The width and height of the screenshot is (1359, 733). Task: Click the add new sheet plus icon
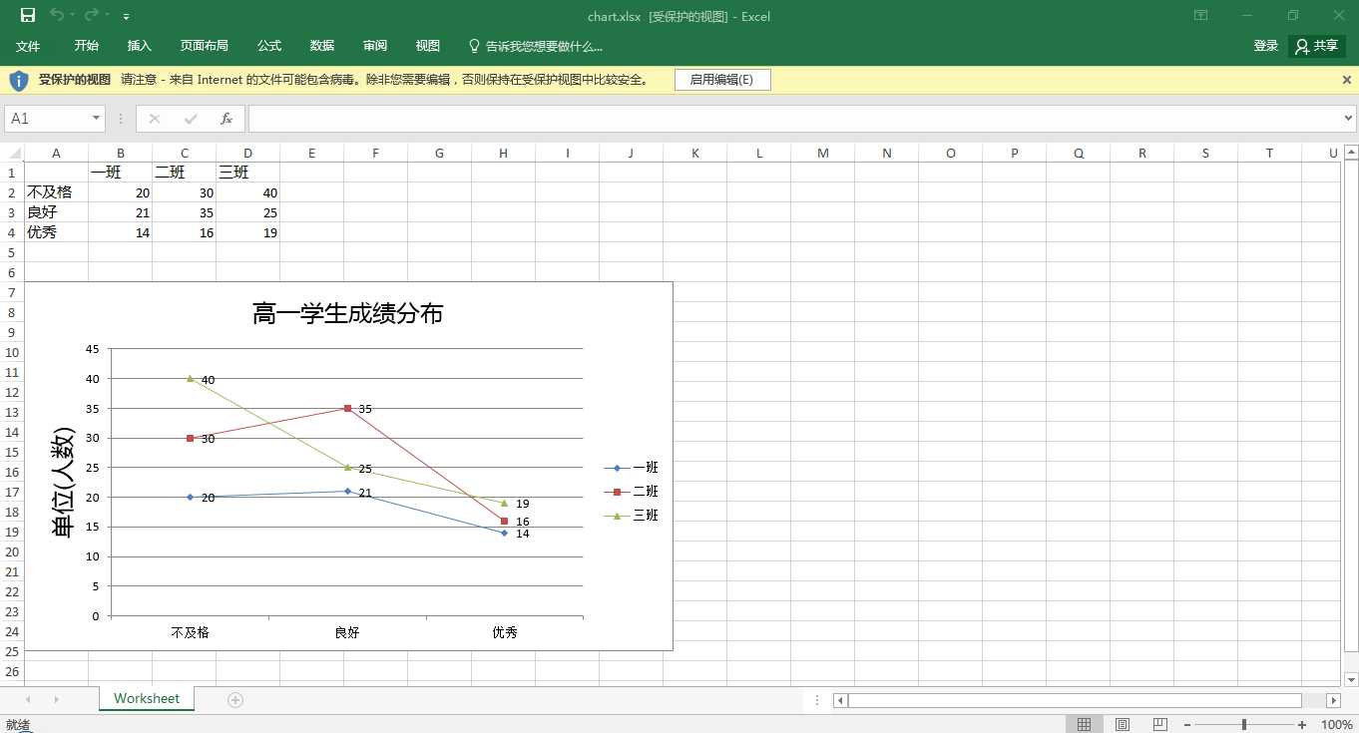(x=235, y=700)
